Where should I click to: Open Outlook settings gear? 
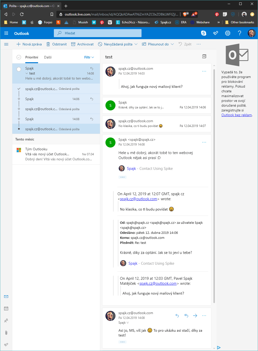pos(228,33)
